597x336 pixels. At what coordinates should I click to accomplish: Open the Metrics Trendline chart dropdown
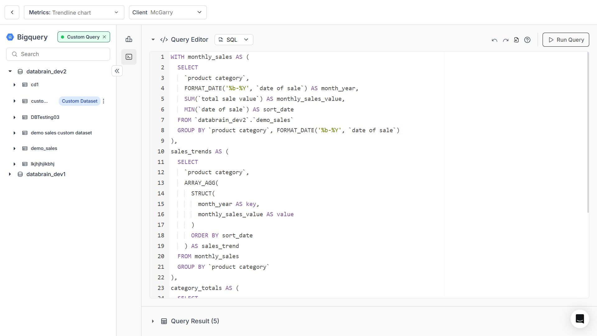click(74, 12)
